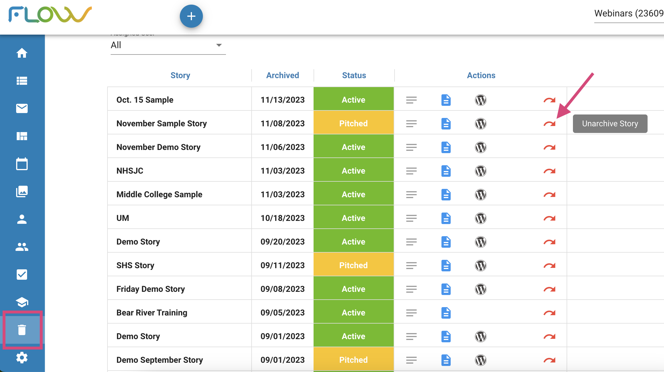Click WordPress icon for November Demo Story

click(x=481, y=147)
